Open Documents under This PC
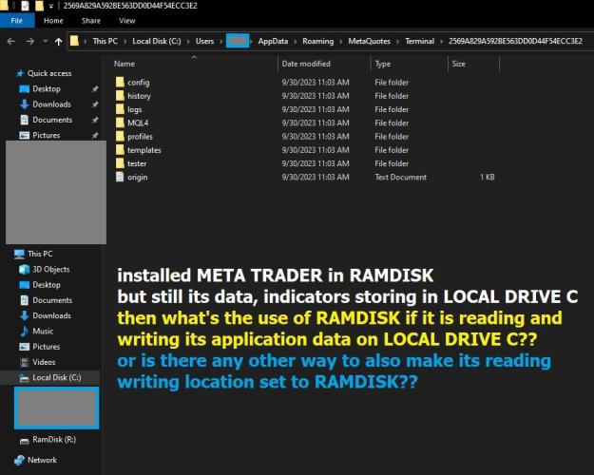Screen dimensions: 594x475 coord(52,300)
